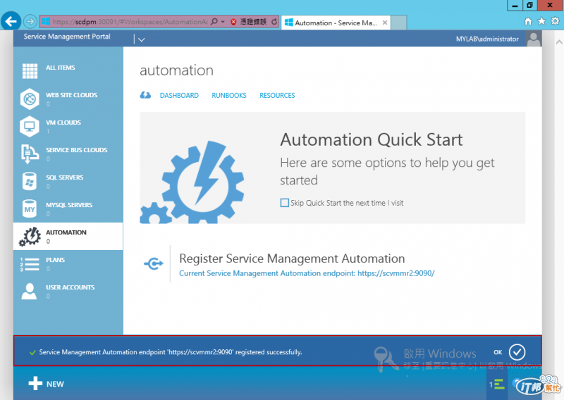Click the automation quick start cloud icon

(145, 95)
